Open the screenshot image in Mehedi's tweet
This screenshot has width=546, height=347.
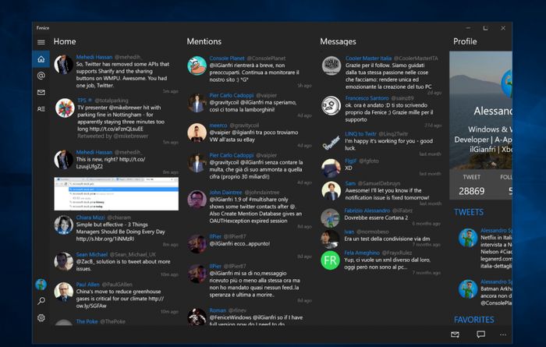click(116, 193)
